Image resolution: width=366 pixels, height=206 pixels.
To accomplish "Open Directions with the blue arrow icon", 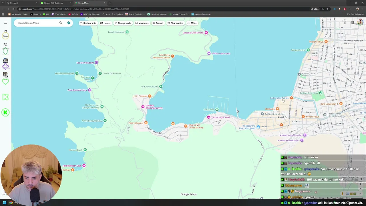I will [69, 23].
